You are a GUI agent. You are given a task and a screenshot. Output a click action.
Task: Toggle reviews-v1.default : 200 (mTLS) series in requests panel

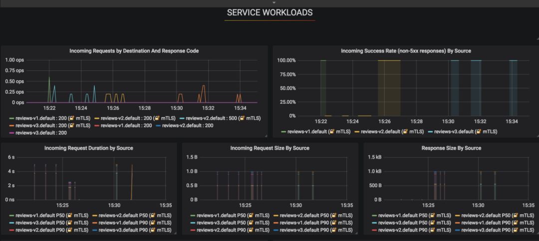click(x=53, y=118)
